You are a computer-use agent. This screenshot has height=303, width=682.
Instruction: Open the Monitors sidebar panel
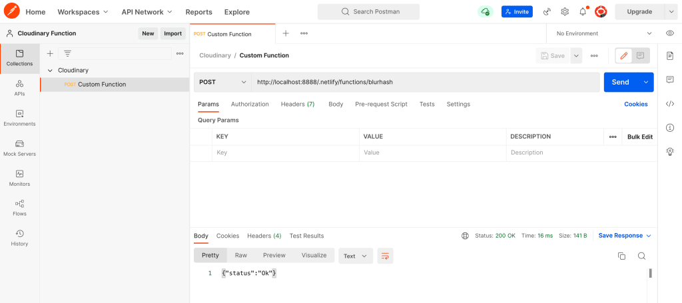19,178
